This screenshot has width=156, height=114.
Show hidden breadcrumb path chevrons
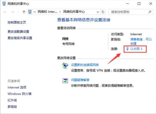35,12
